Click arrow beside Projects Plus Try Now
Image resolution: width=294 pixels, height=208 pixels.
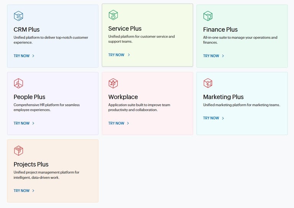pos(33,190)
